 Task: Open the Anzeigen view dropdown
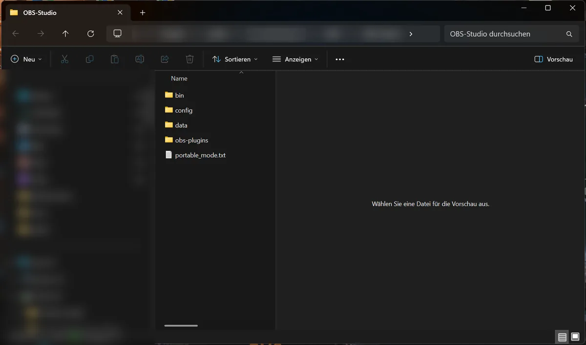point(295,59)
